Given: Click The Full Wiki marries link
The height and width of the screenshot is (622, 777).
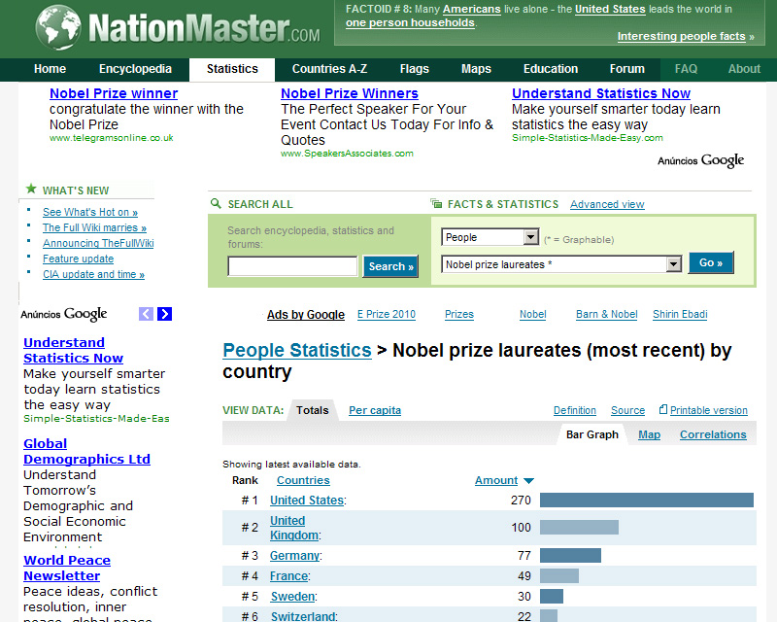Looking at the screenshot, I should [94, 227].
